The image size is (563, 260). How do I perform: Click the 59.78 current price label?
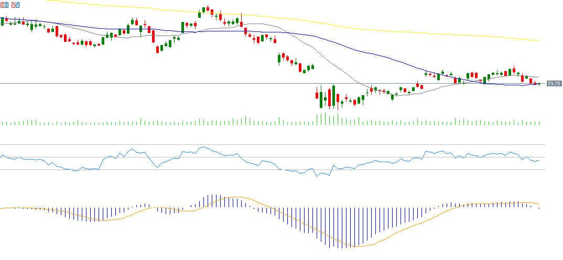554,84
